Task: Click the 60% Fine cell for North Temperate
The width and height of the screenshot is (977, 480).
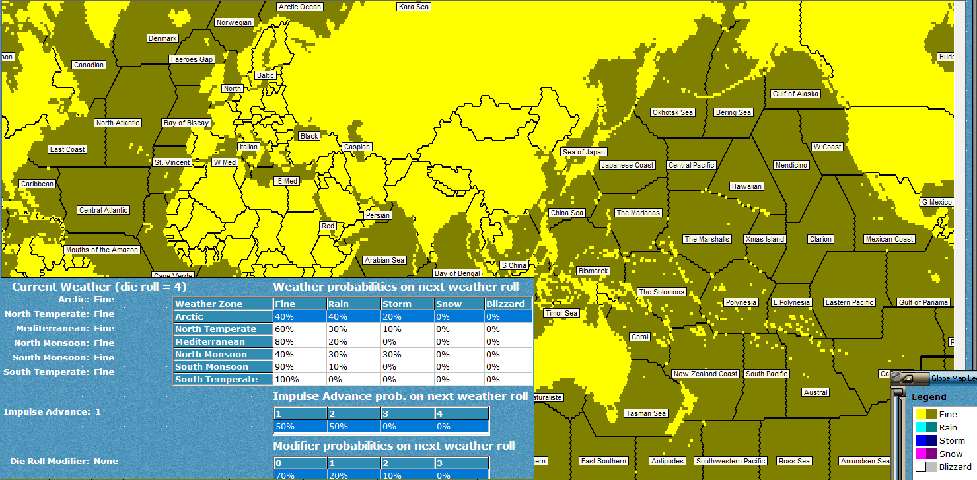Action: pos(300,329)
